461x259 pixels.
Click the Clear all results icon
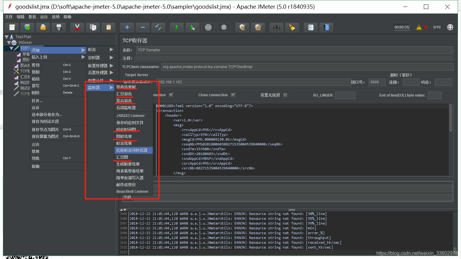pos(258,27)
